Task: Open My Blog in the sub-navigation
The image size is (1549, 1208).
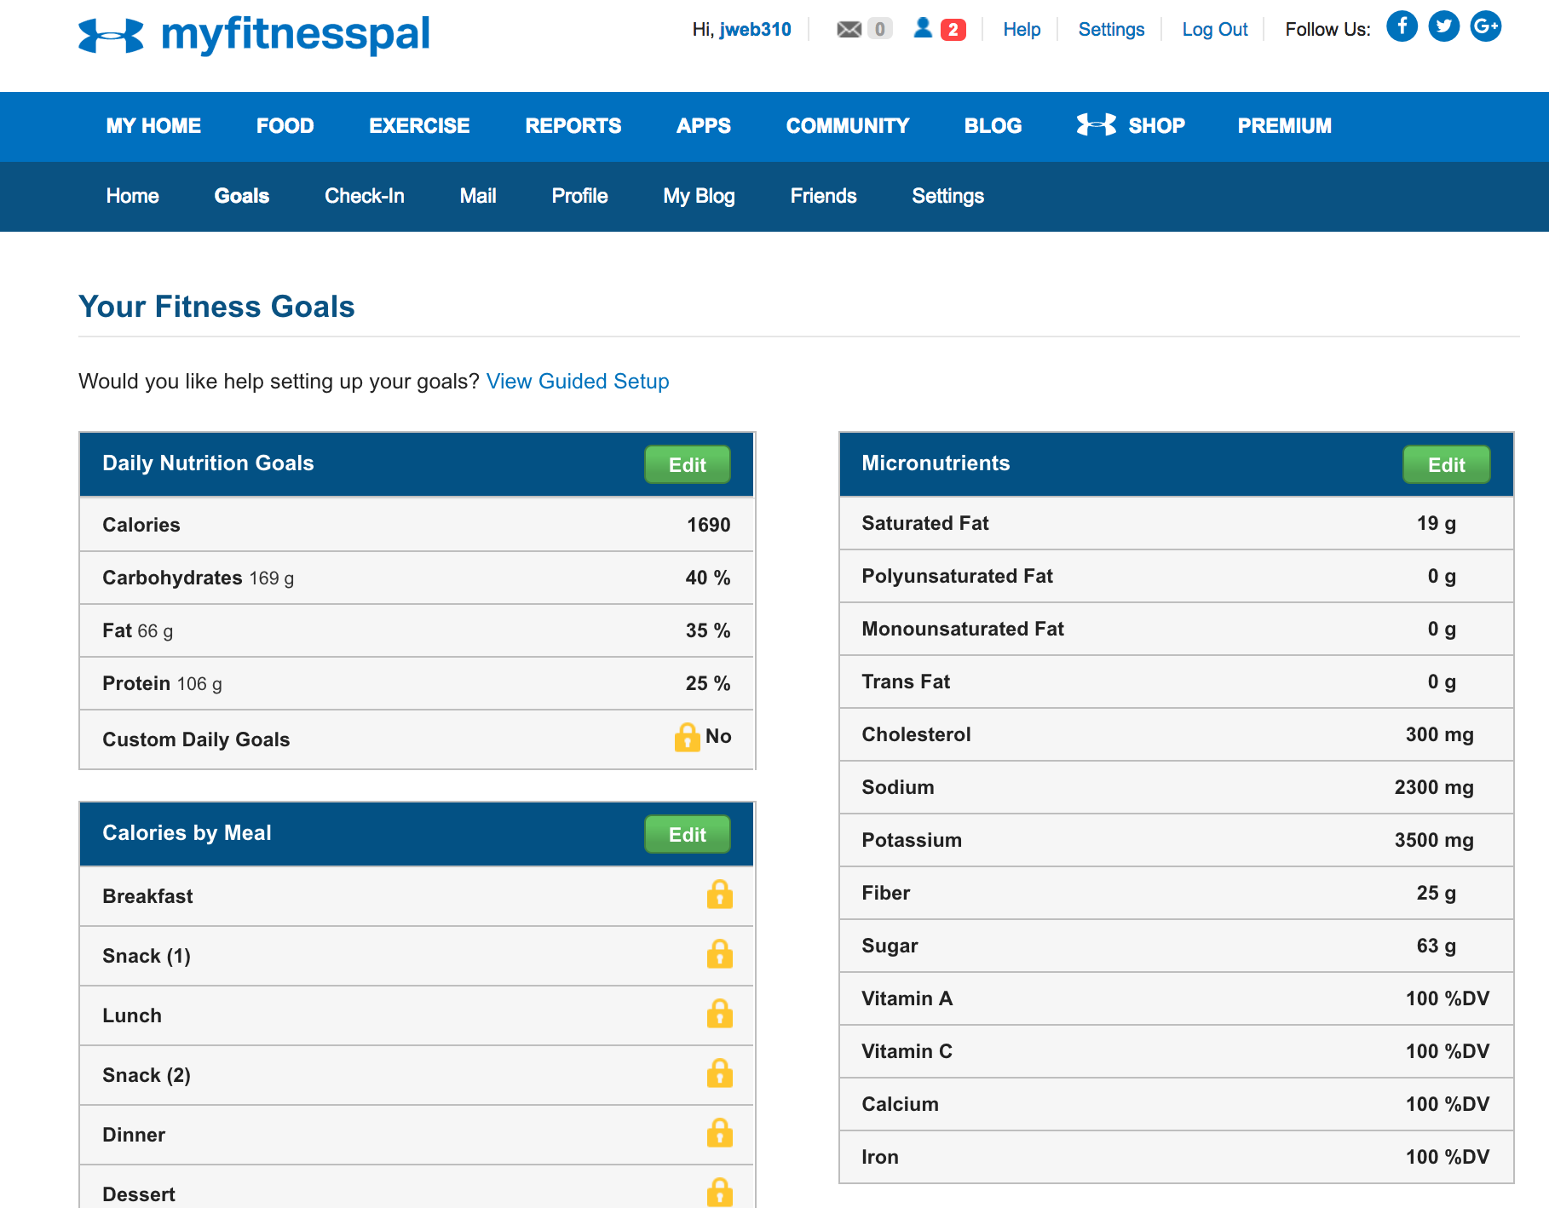Action: (699, 196)
